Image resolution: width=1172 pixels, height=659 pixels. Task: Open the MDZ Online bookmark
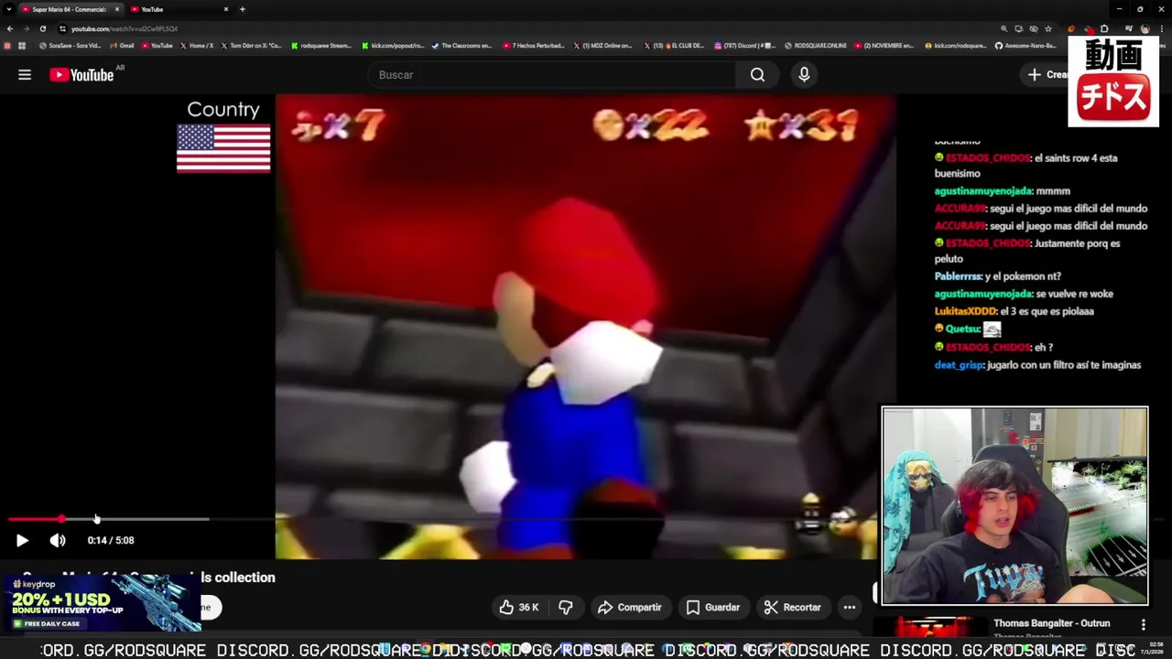pyautogui.click(x=602, y=45)
